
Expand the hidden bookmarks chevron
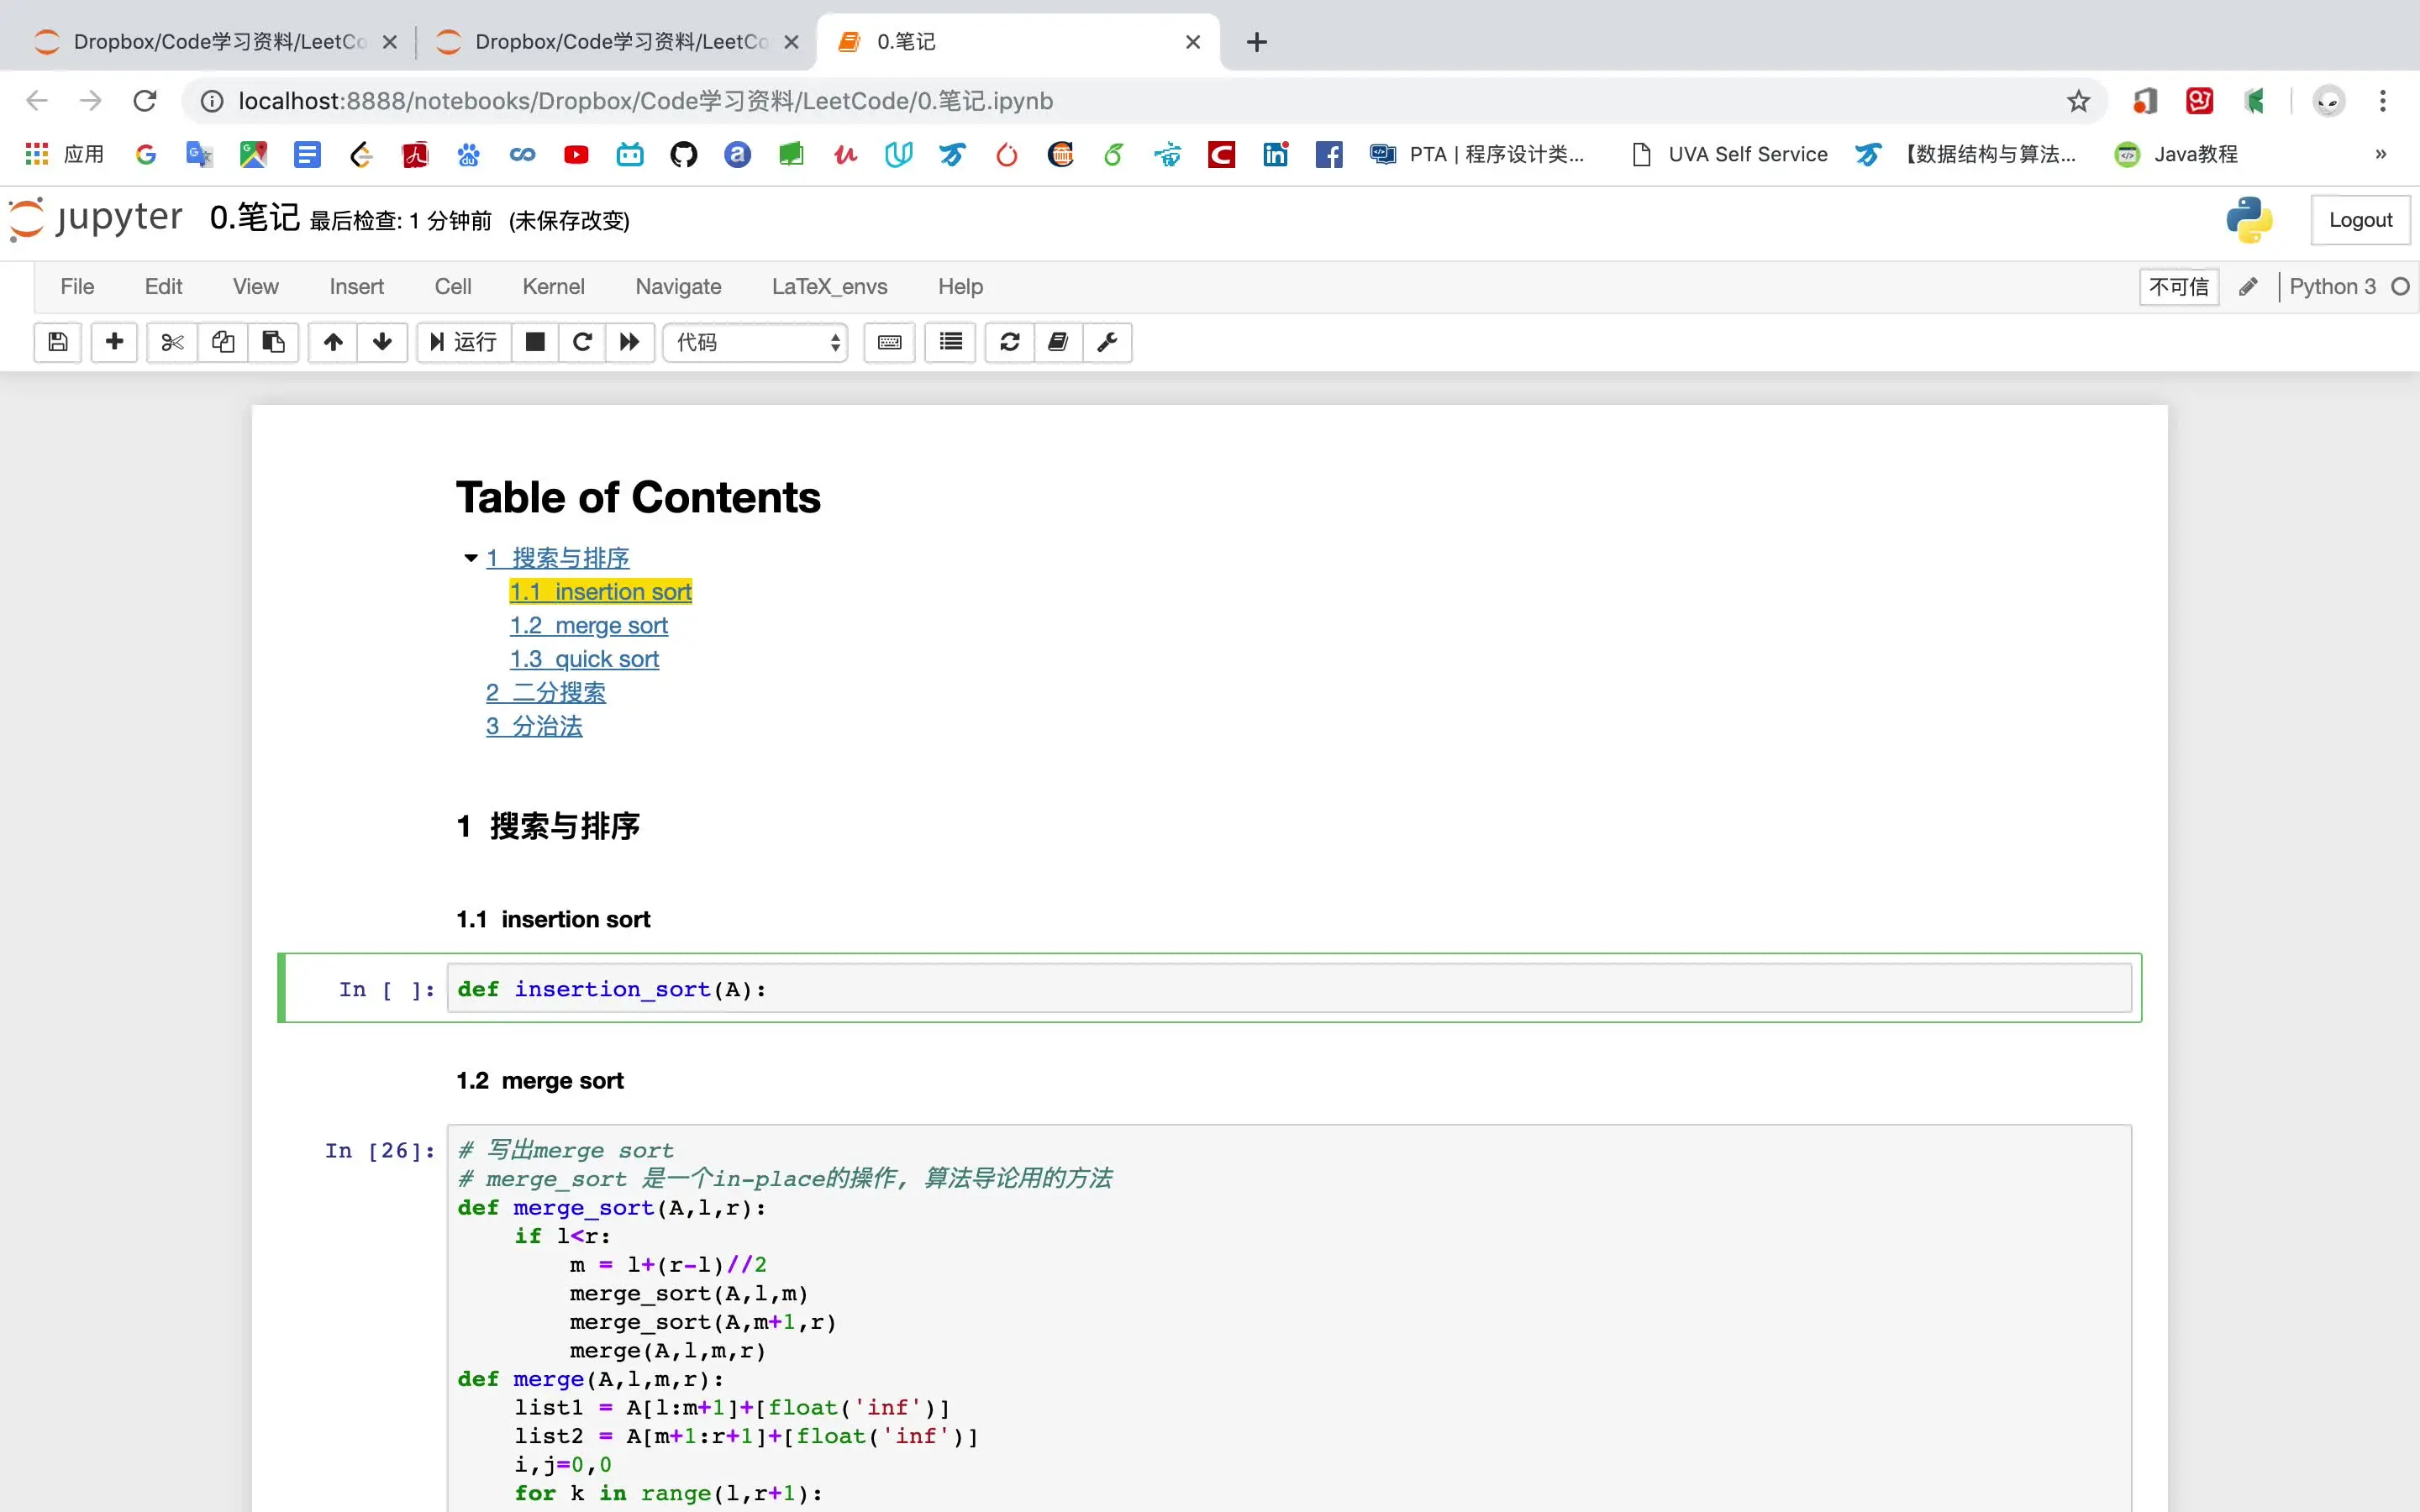[2380, 154]
